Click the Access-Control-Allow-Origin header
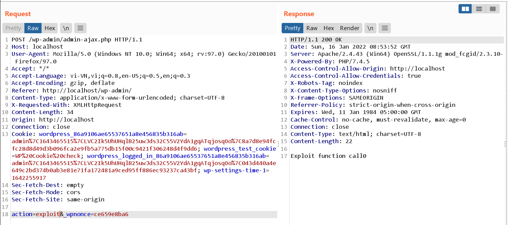Image resolution: width=508 pixels, height=225 pixels. pos(368,68)
